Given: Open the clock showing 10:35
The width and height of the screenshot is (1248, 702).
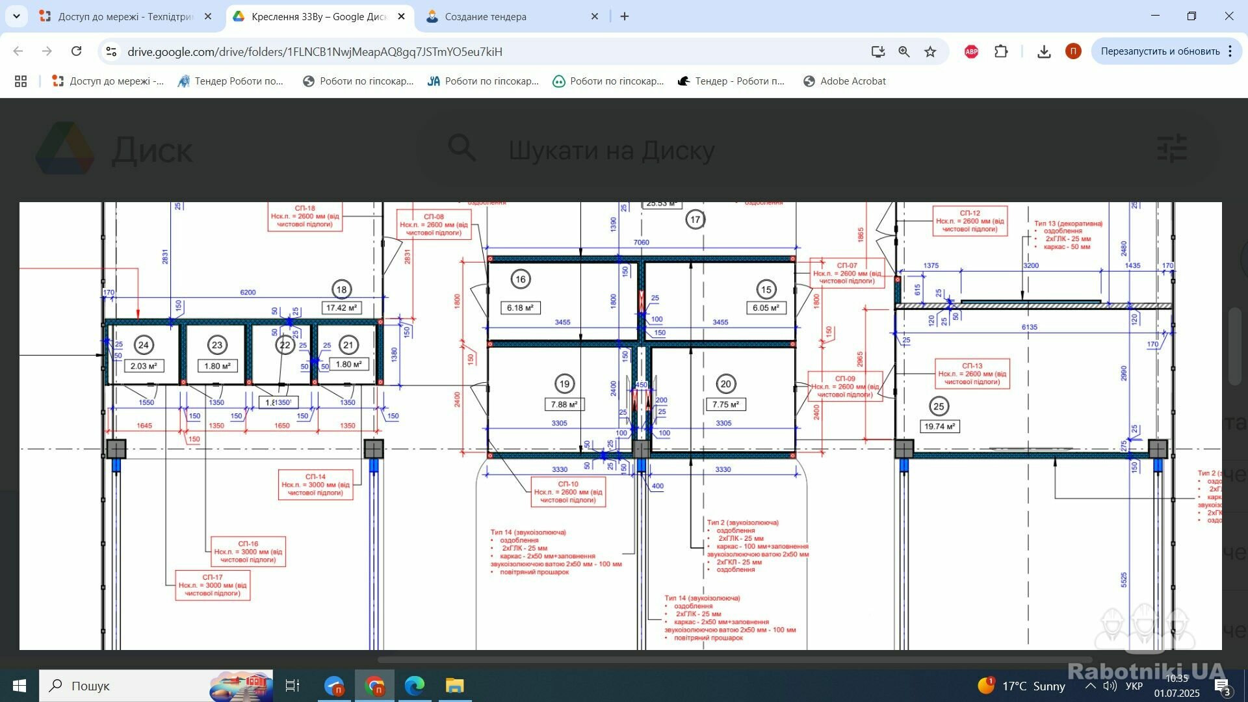Looking at the screenshot, I should (x=1177, y=686).
